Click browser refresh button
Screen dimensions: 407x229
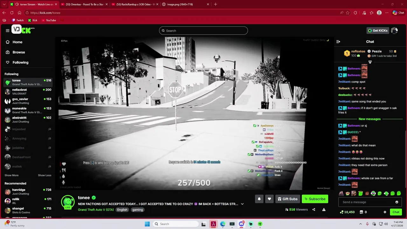pos(12,13)
